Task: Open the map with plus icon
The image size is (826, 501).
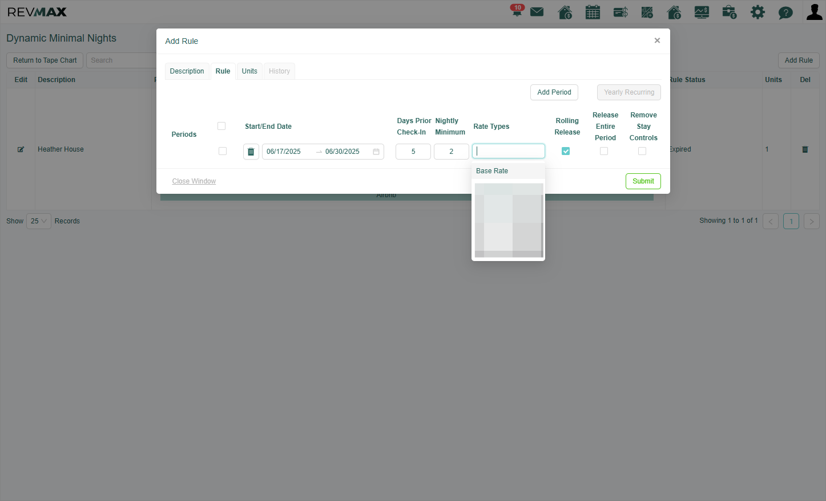Action: [647, 12]
